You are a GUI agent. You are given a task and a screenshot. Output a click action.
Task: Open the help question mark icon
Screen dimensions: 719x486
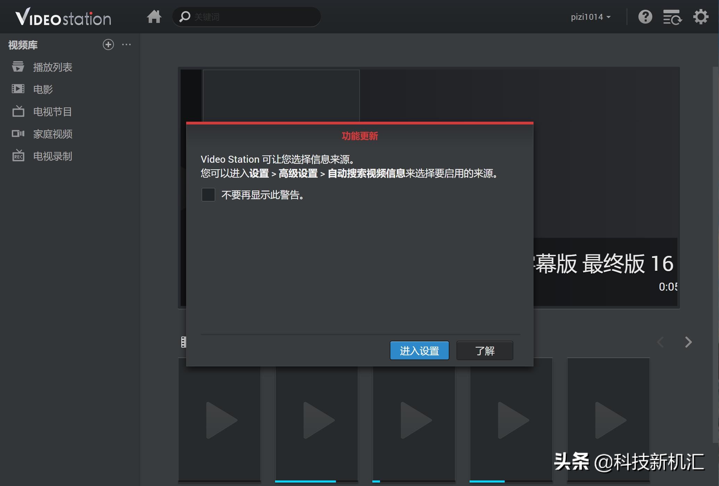pyautogui.click(x=645, y=17)
